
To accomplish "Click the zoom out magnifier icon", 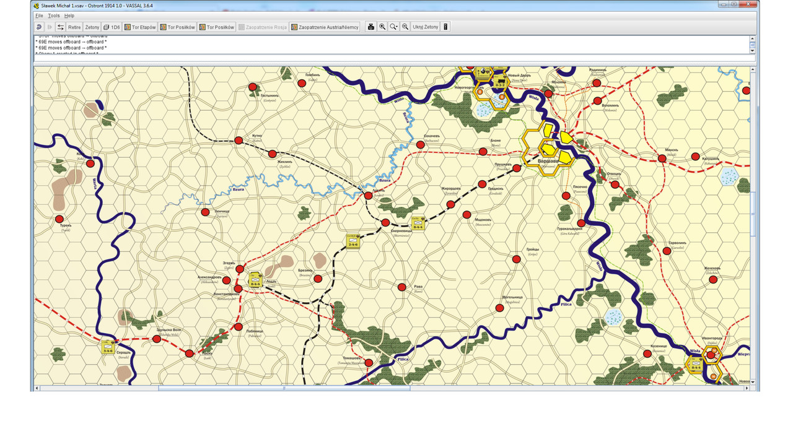I will [x=405, y=27].
